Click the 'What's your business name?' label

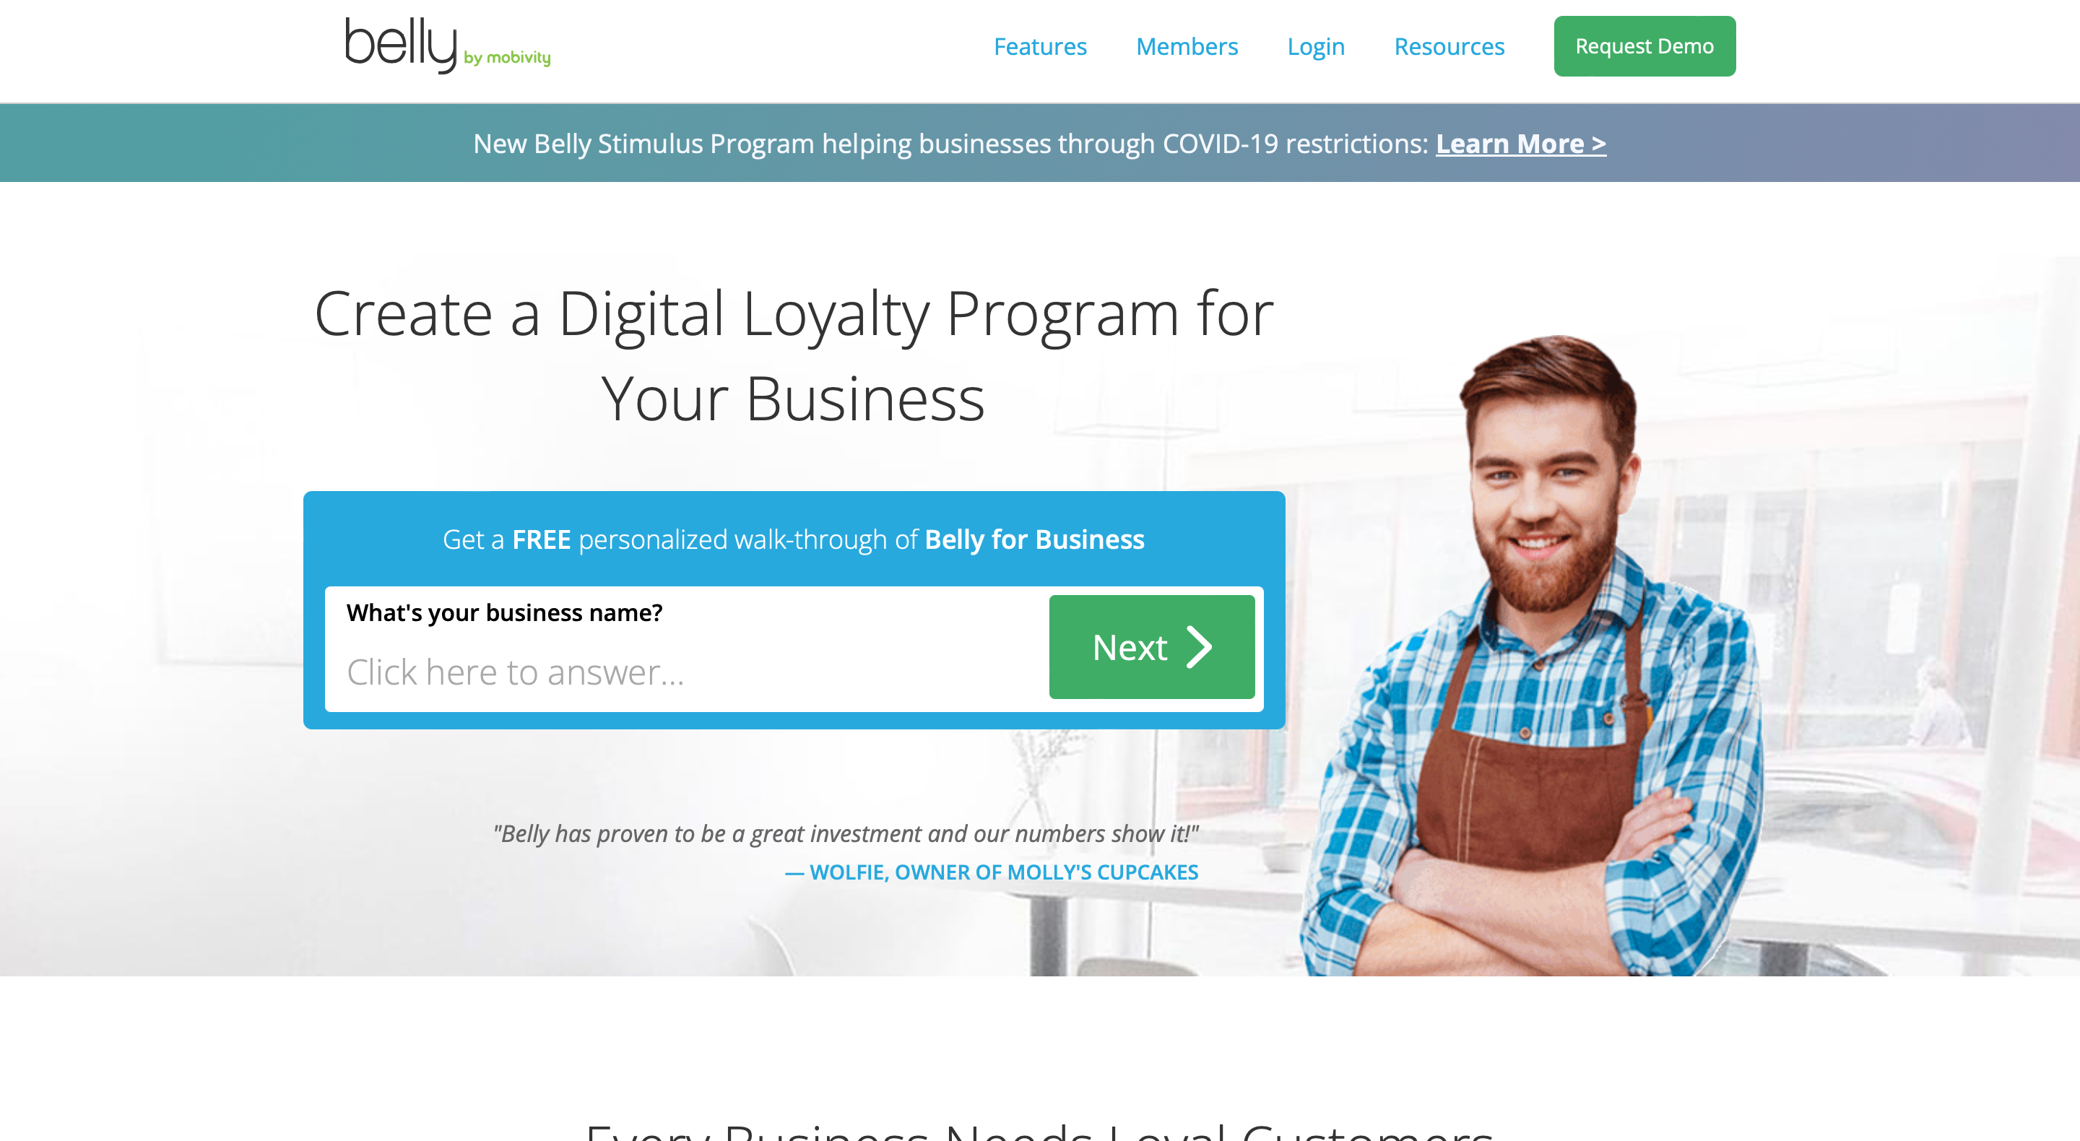505,613
